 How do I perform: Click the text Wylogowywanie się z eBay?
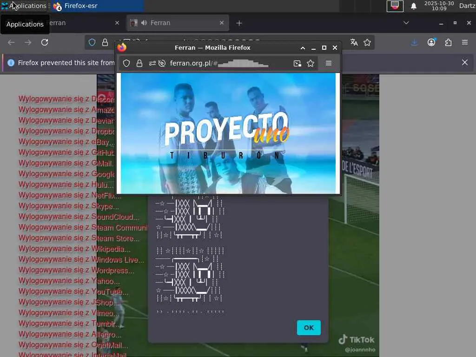[66, 141]
